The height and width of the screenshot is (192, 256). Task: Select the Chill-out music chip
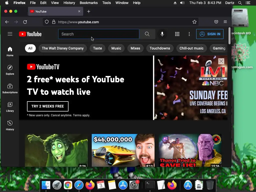[x=191, y=48]
